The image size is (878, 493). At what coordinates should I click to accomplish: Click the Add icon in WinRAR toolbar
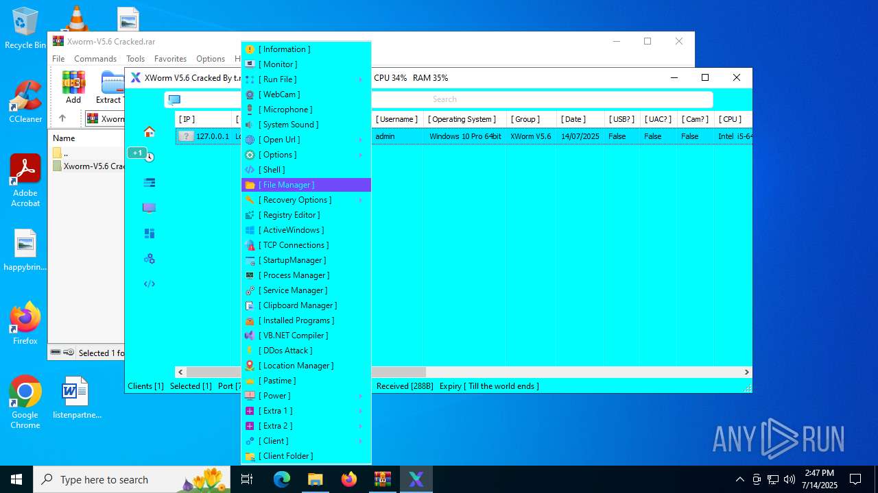(x=73, y=82)
